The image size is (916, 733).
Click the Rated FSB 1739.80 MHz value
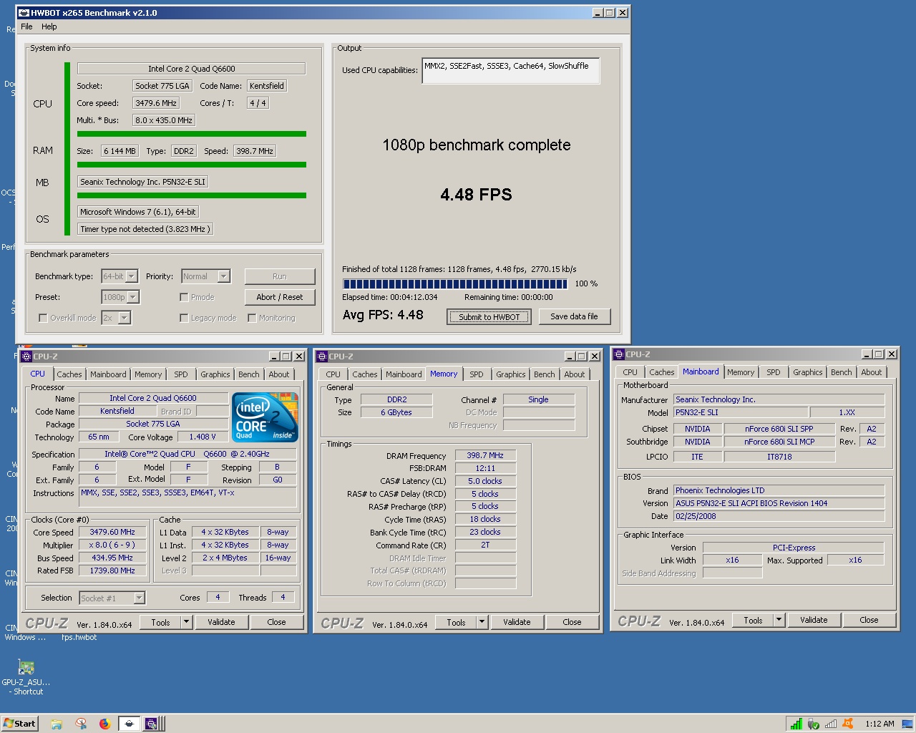pos(112,571)
